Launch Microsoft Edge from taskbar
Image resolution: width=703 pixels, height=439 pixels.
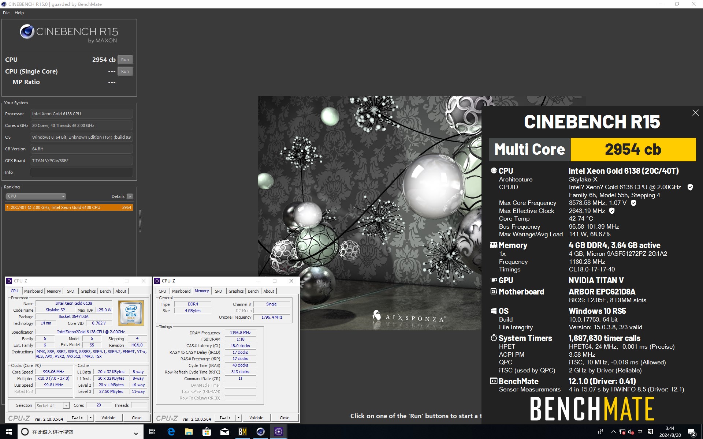[171, 432]
